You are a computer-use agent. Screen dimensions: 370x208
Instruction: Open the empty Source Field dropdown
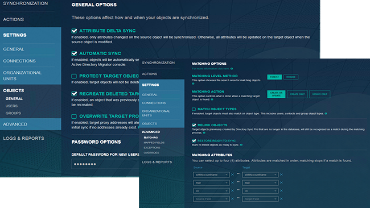(x=211, y=199)
